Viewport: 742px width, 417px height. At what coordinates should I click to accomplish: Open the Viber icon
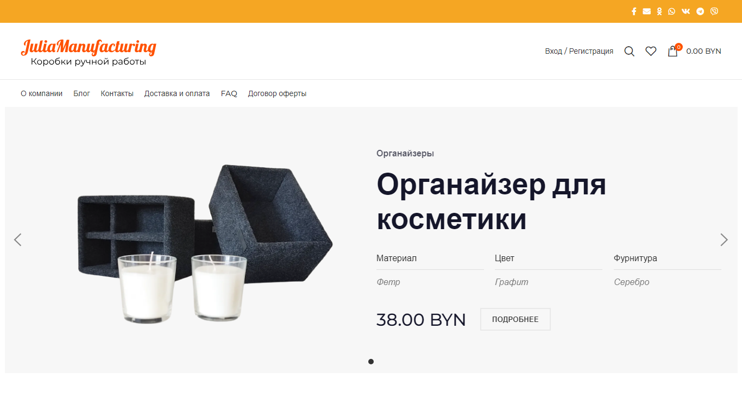coord(714,11)
